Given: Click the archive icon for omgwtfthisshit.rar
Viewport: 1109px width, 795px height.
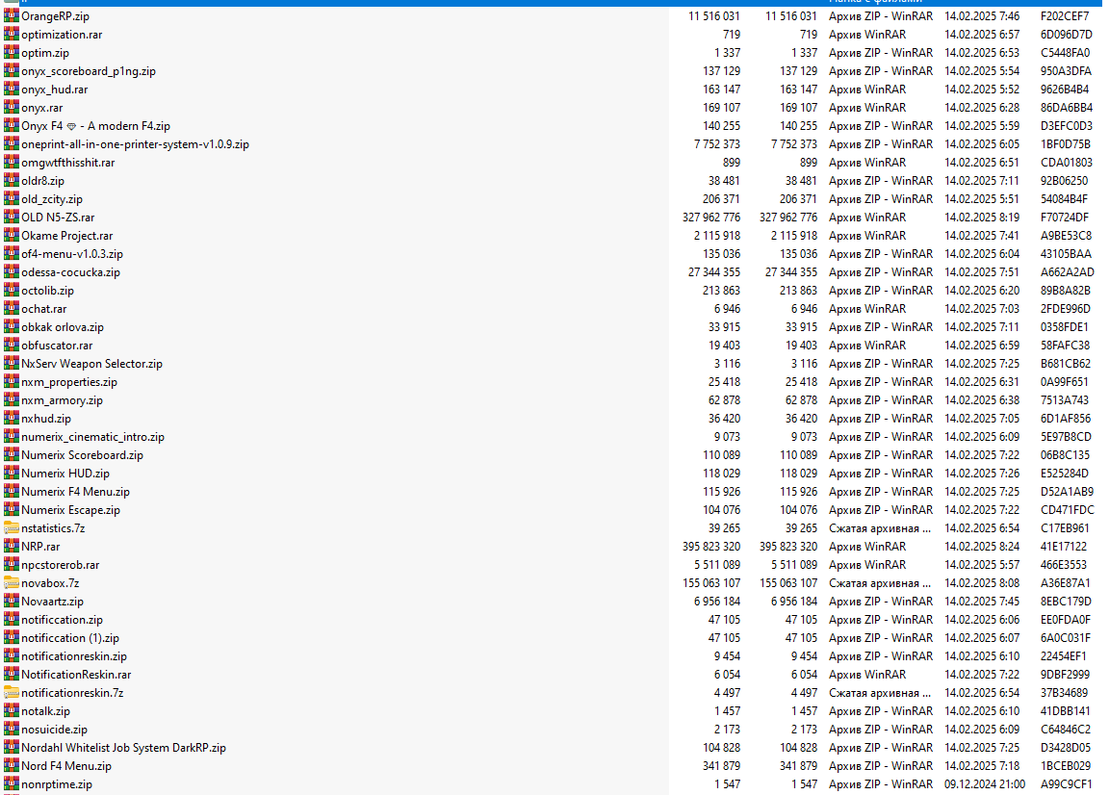Looking at the screenshot, I should click(12, 162).
